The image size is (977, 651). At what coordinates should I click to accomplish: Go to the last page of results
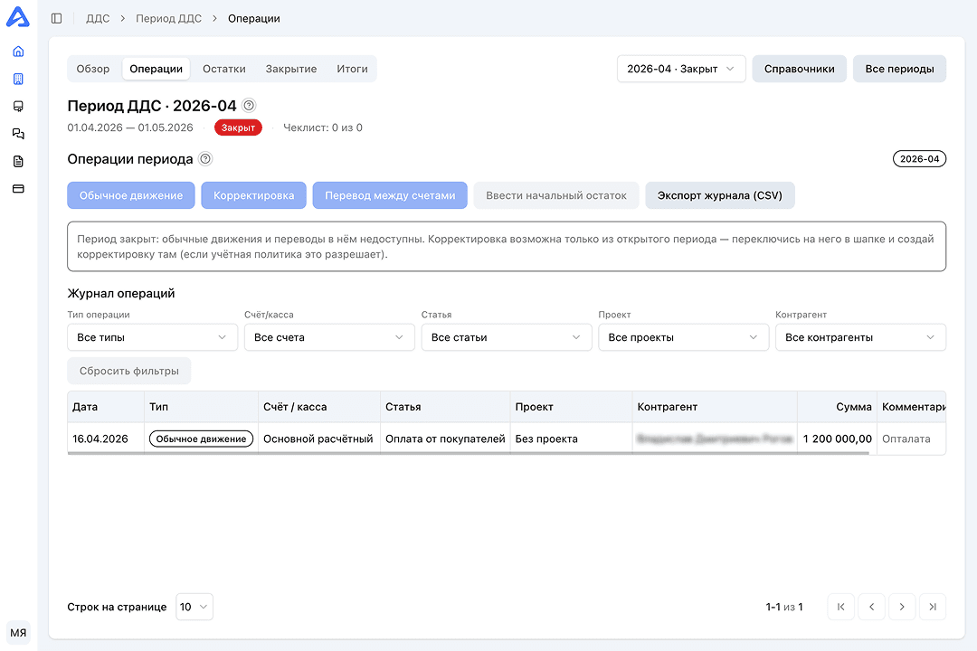click(x=932, y=607)
